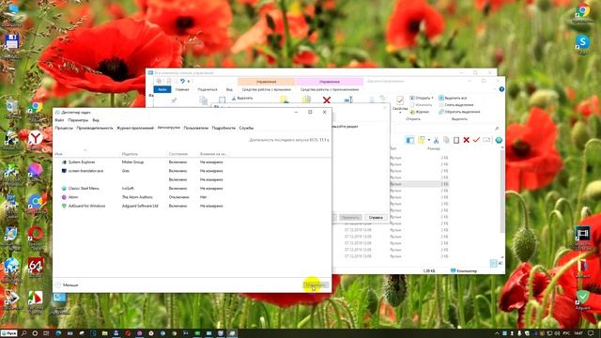Sort startup list by Издатель column
The width and height of the screenshot is (601, 338).
130,154
